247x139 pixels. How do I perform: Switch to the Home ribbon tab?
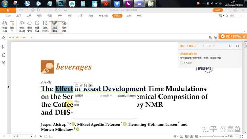tap(19, 16)
